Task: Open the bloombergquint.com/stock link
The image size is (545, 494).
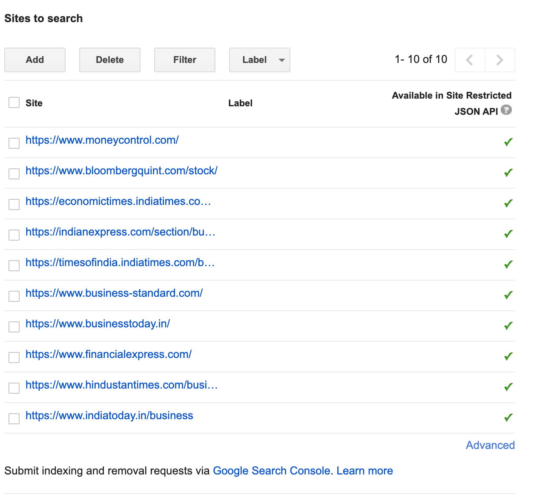Action: coord(122,171)
